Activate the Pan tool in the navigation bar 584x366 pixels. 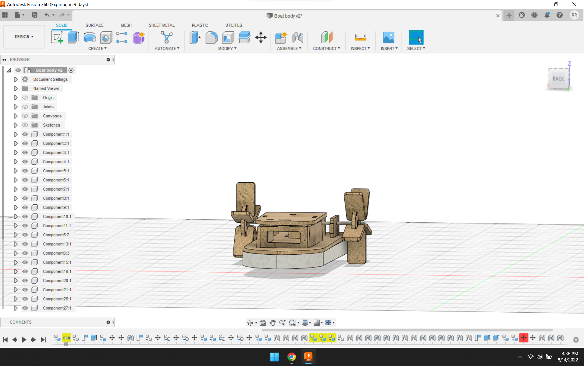coord(272,322)
